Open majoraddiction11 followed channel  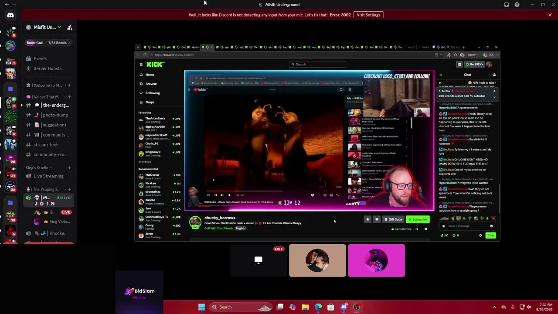point(159,137)
